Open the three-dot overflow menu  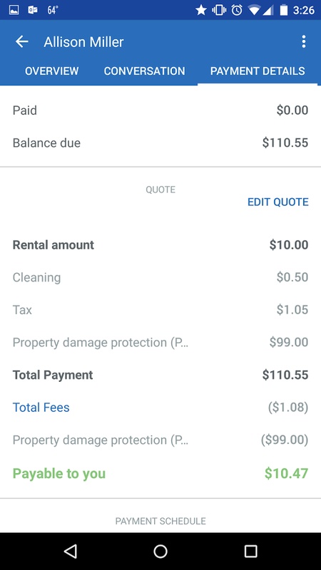click(304, 42)
